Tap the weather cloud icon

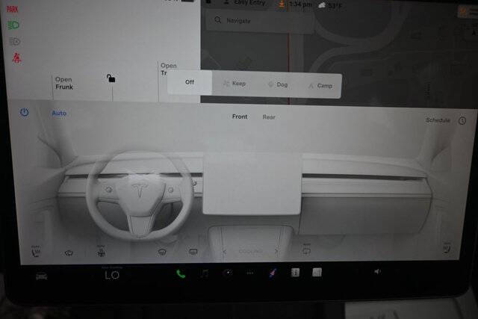(322, 5)
